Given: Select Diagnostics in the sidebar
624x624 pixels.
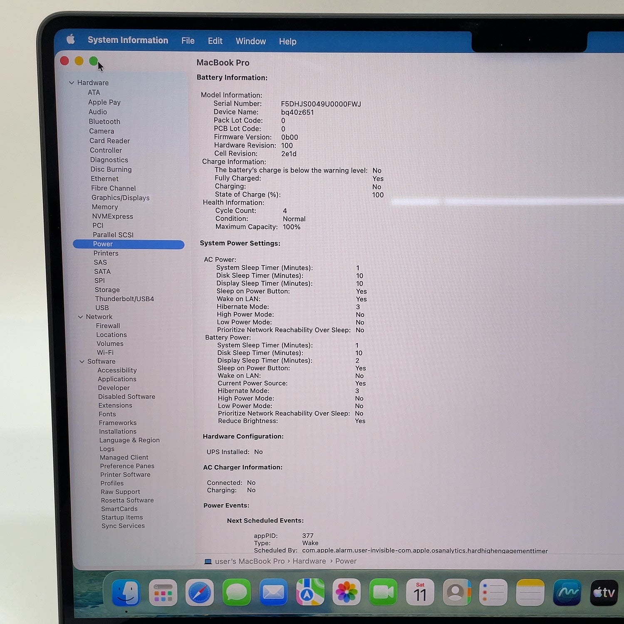Looking at the screenshot, I should (x=109, y=160).
